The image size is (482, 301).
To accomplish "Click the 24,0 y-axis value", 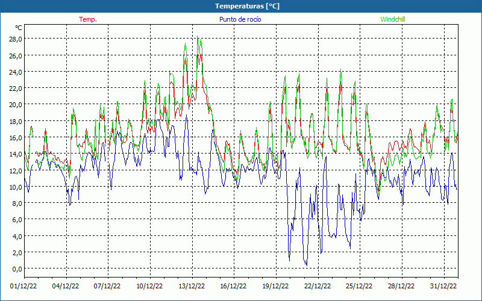I will coord(16,72).
